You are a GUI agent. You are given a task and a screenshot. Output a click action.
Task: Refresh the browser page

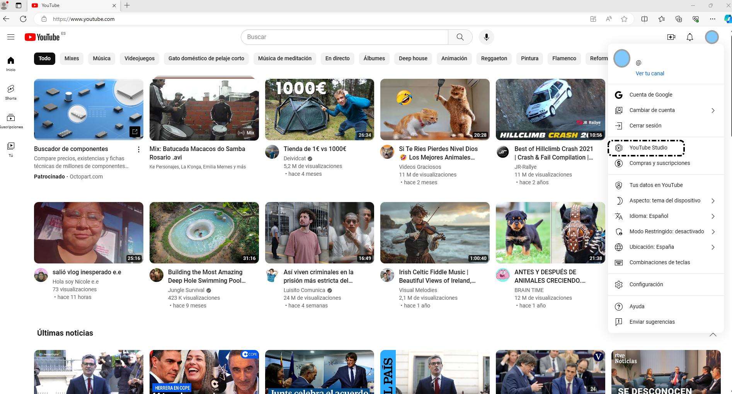click(23, 19)
